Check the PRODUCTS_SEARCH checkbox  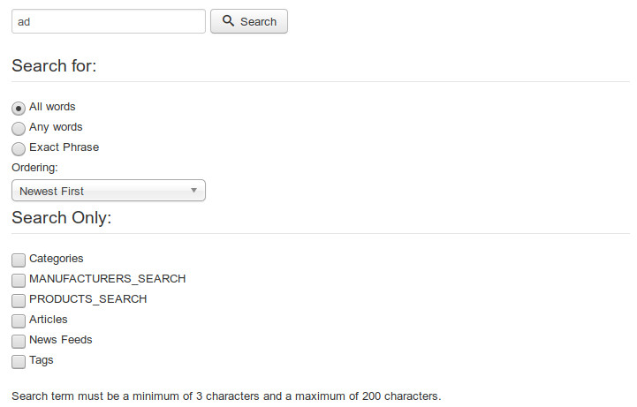pyautogui.click(x=19, y=301)
